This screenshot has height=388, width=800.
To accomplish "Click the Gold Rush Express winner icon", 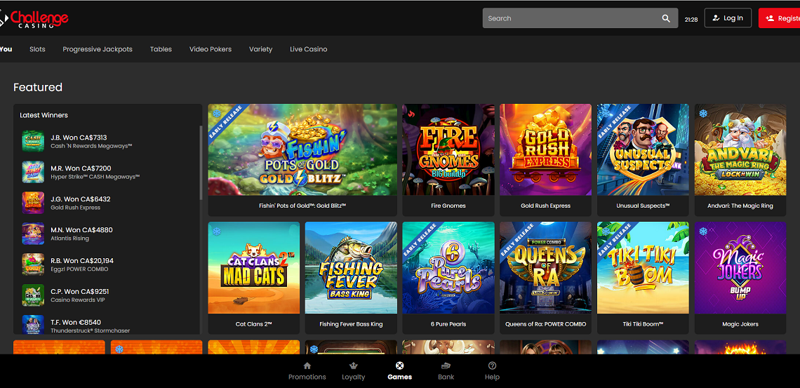I will (x=33, y=202).
